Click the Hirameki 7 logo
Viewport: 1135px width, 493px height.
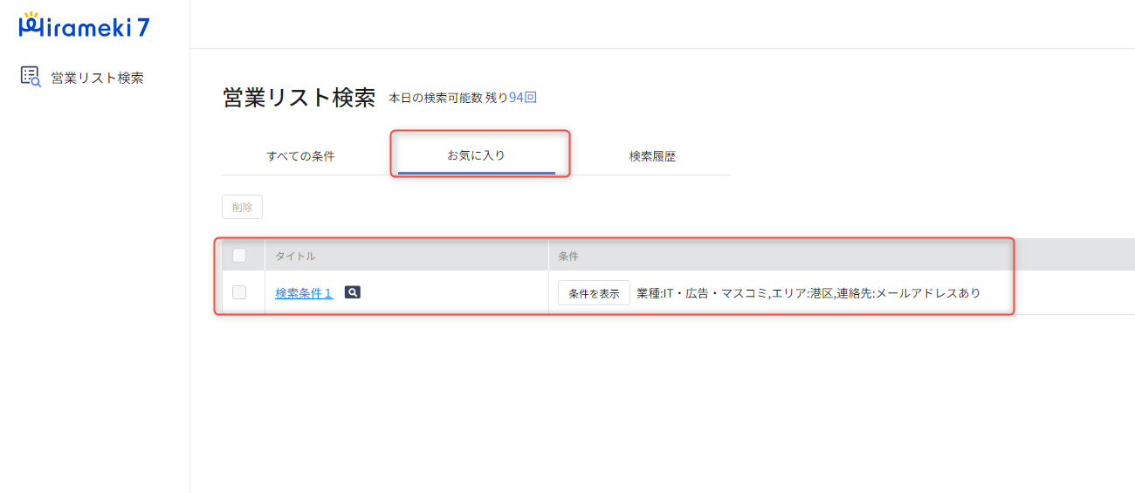tap(85, 27)
